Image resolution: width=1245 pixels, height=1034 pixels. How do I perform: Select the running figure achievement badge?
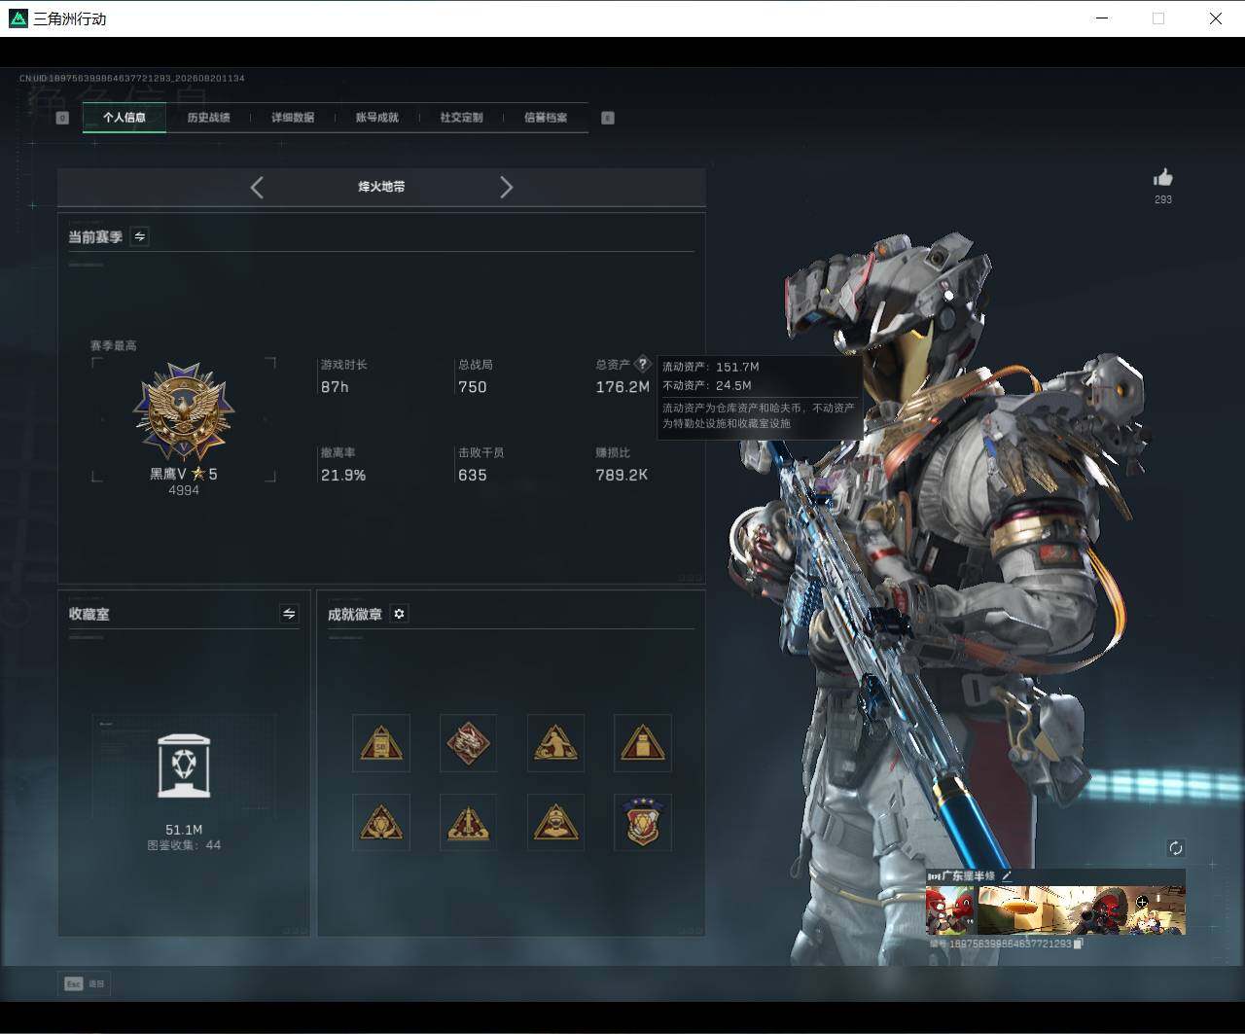555,744
